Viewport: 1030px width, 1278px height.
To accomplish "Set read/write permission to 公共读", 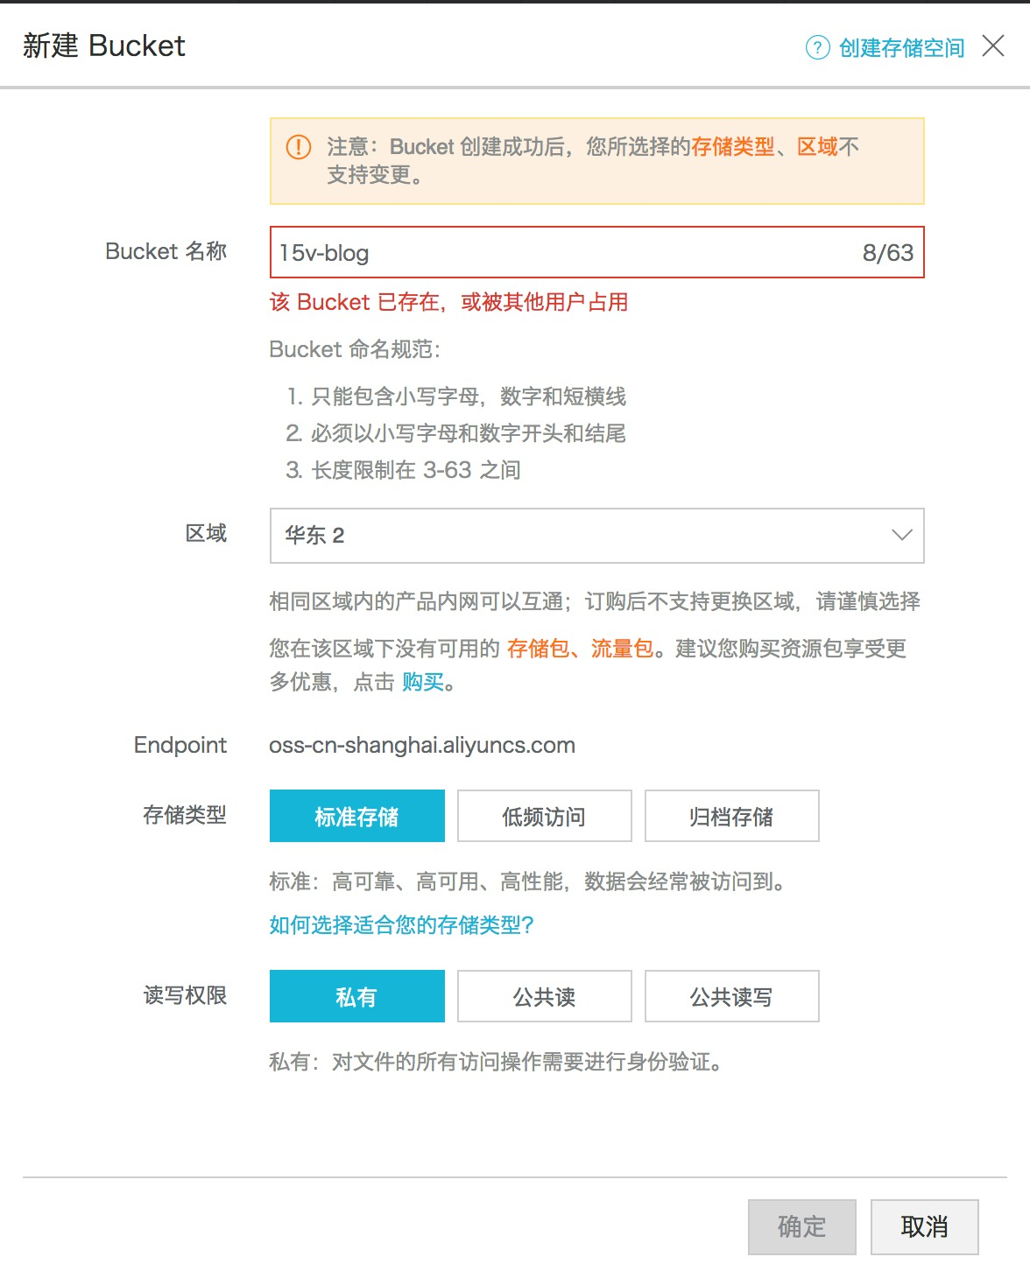I will (x=544, y=996).
